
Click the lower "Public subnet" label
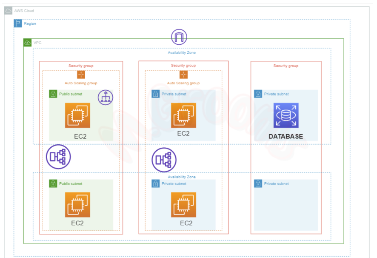(71, 183)
